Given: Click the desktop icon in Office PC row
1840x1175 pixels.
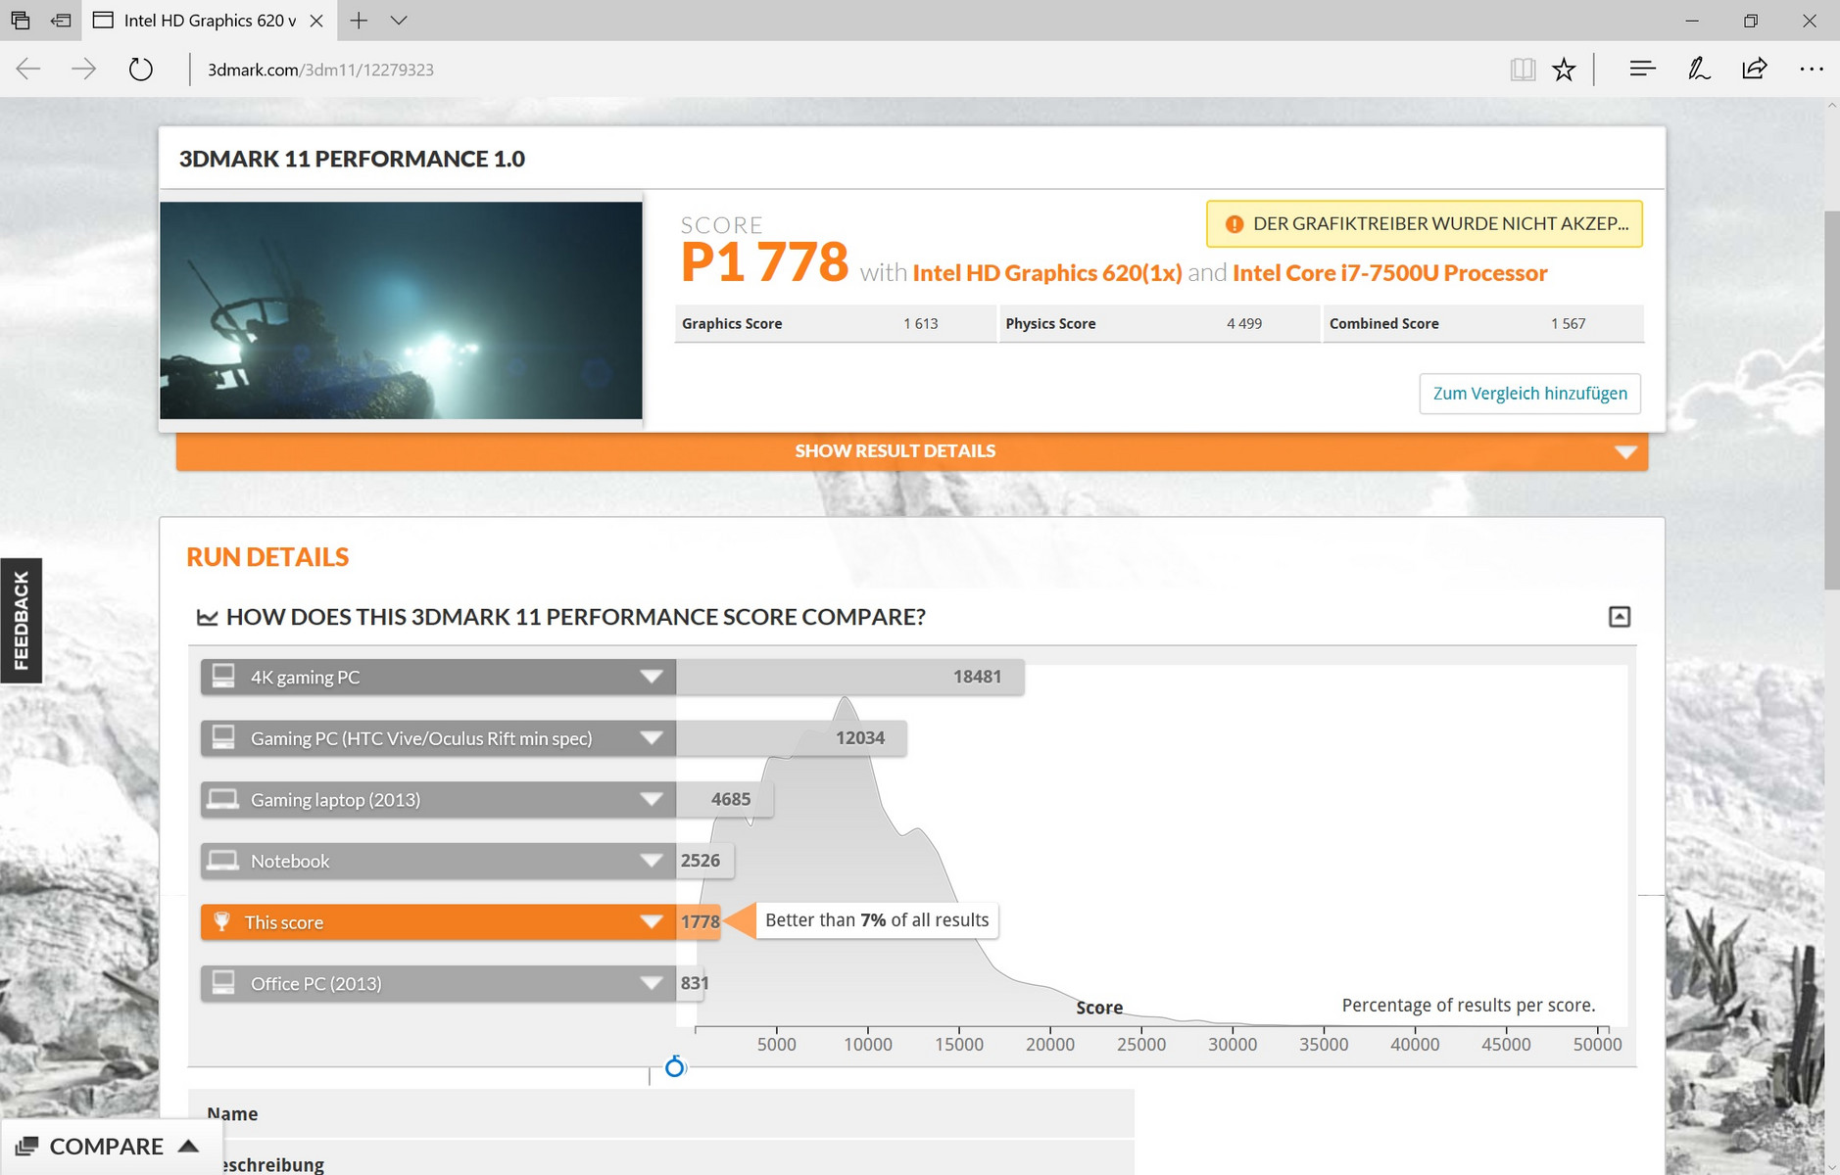Looking at the screenshot, I should tap(223, 982).
